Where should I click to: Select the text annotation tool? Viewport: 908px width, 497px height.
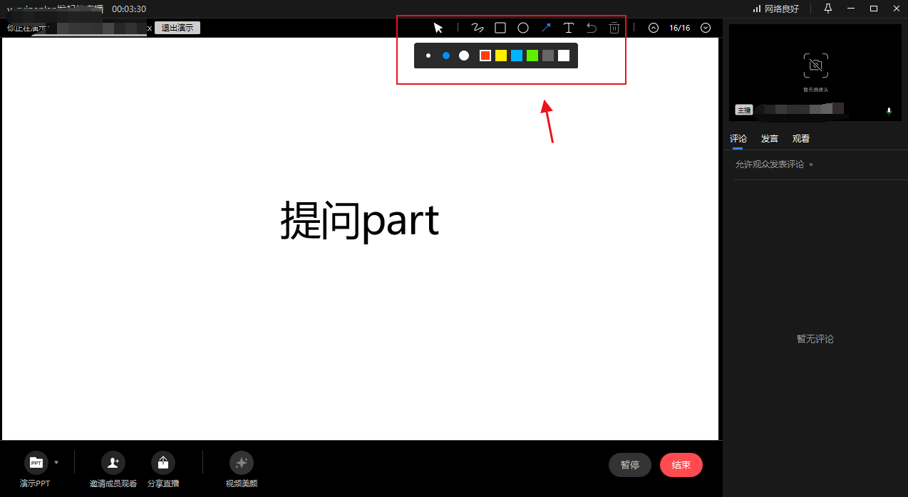[568, 27]
